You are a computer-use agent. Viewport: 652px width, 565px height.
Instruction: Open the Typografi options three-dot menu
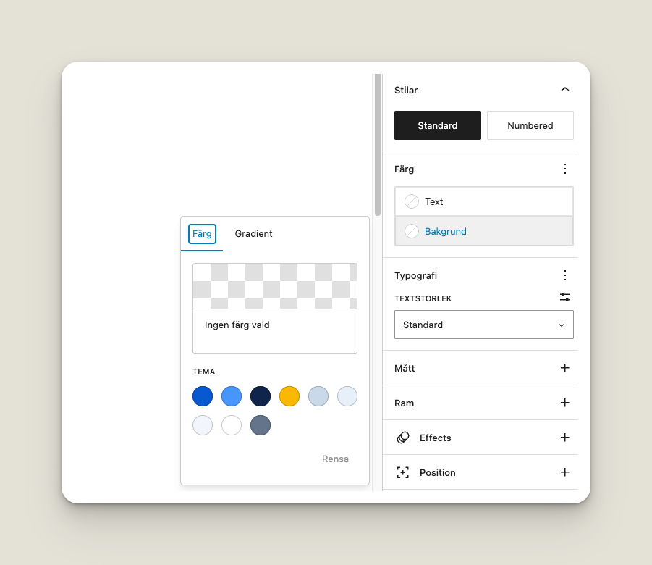(x=565, y=275)
